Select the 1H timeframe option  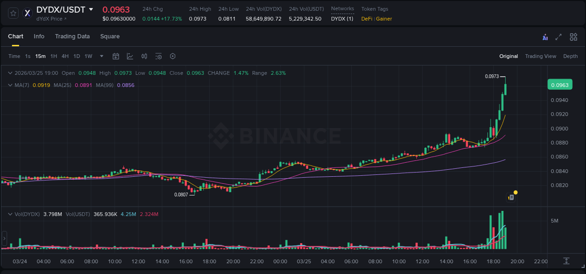tap(53, 56)
